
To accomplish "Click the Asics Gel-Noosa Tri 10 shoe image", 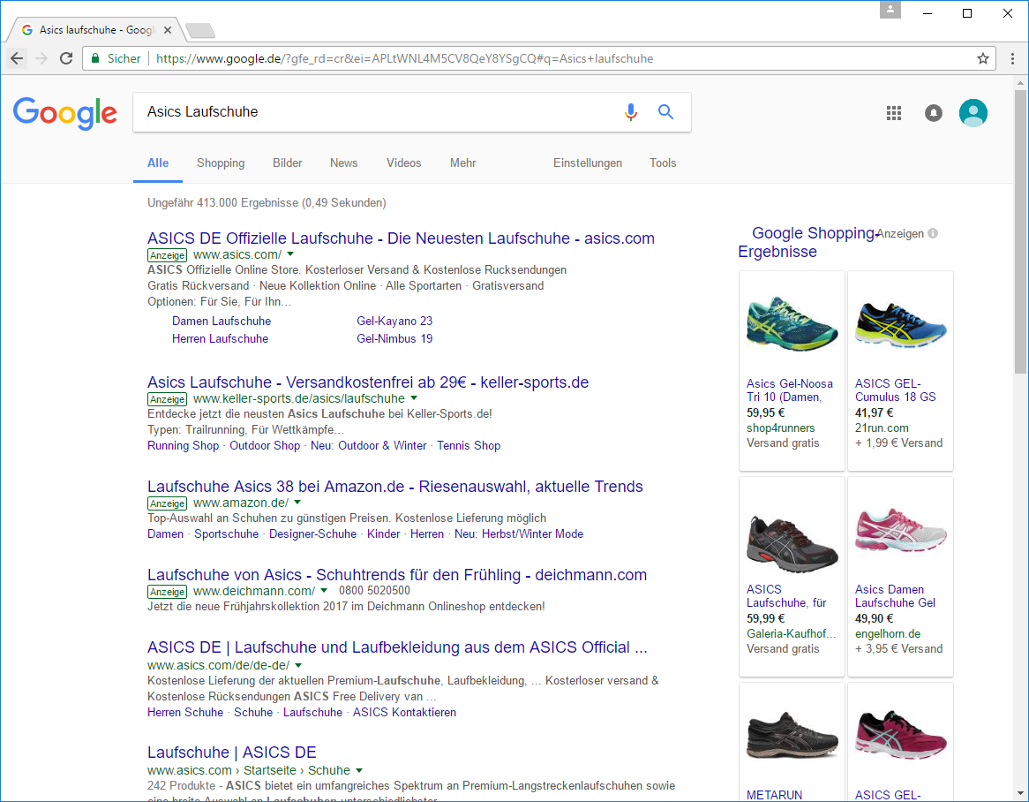I will pyautogui.click(x=792, y=323).
